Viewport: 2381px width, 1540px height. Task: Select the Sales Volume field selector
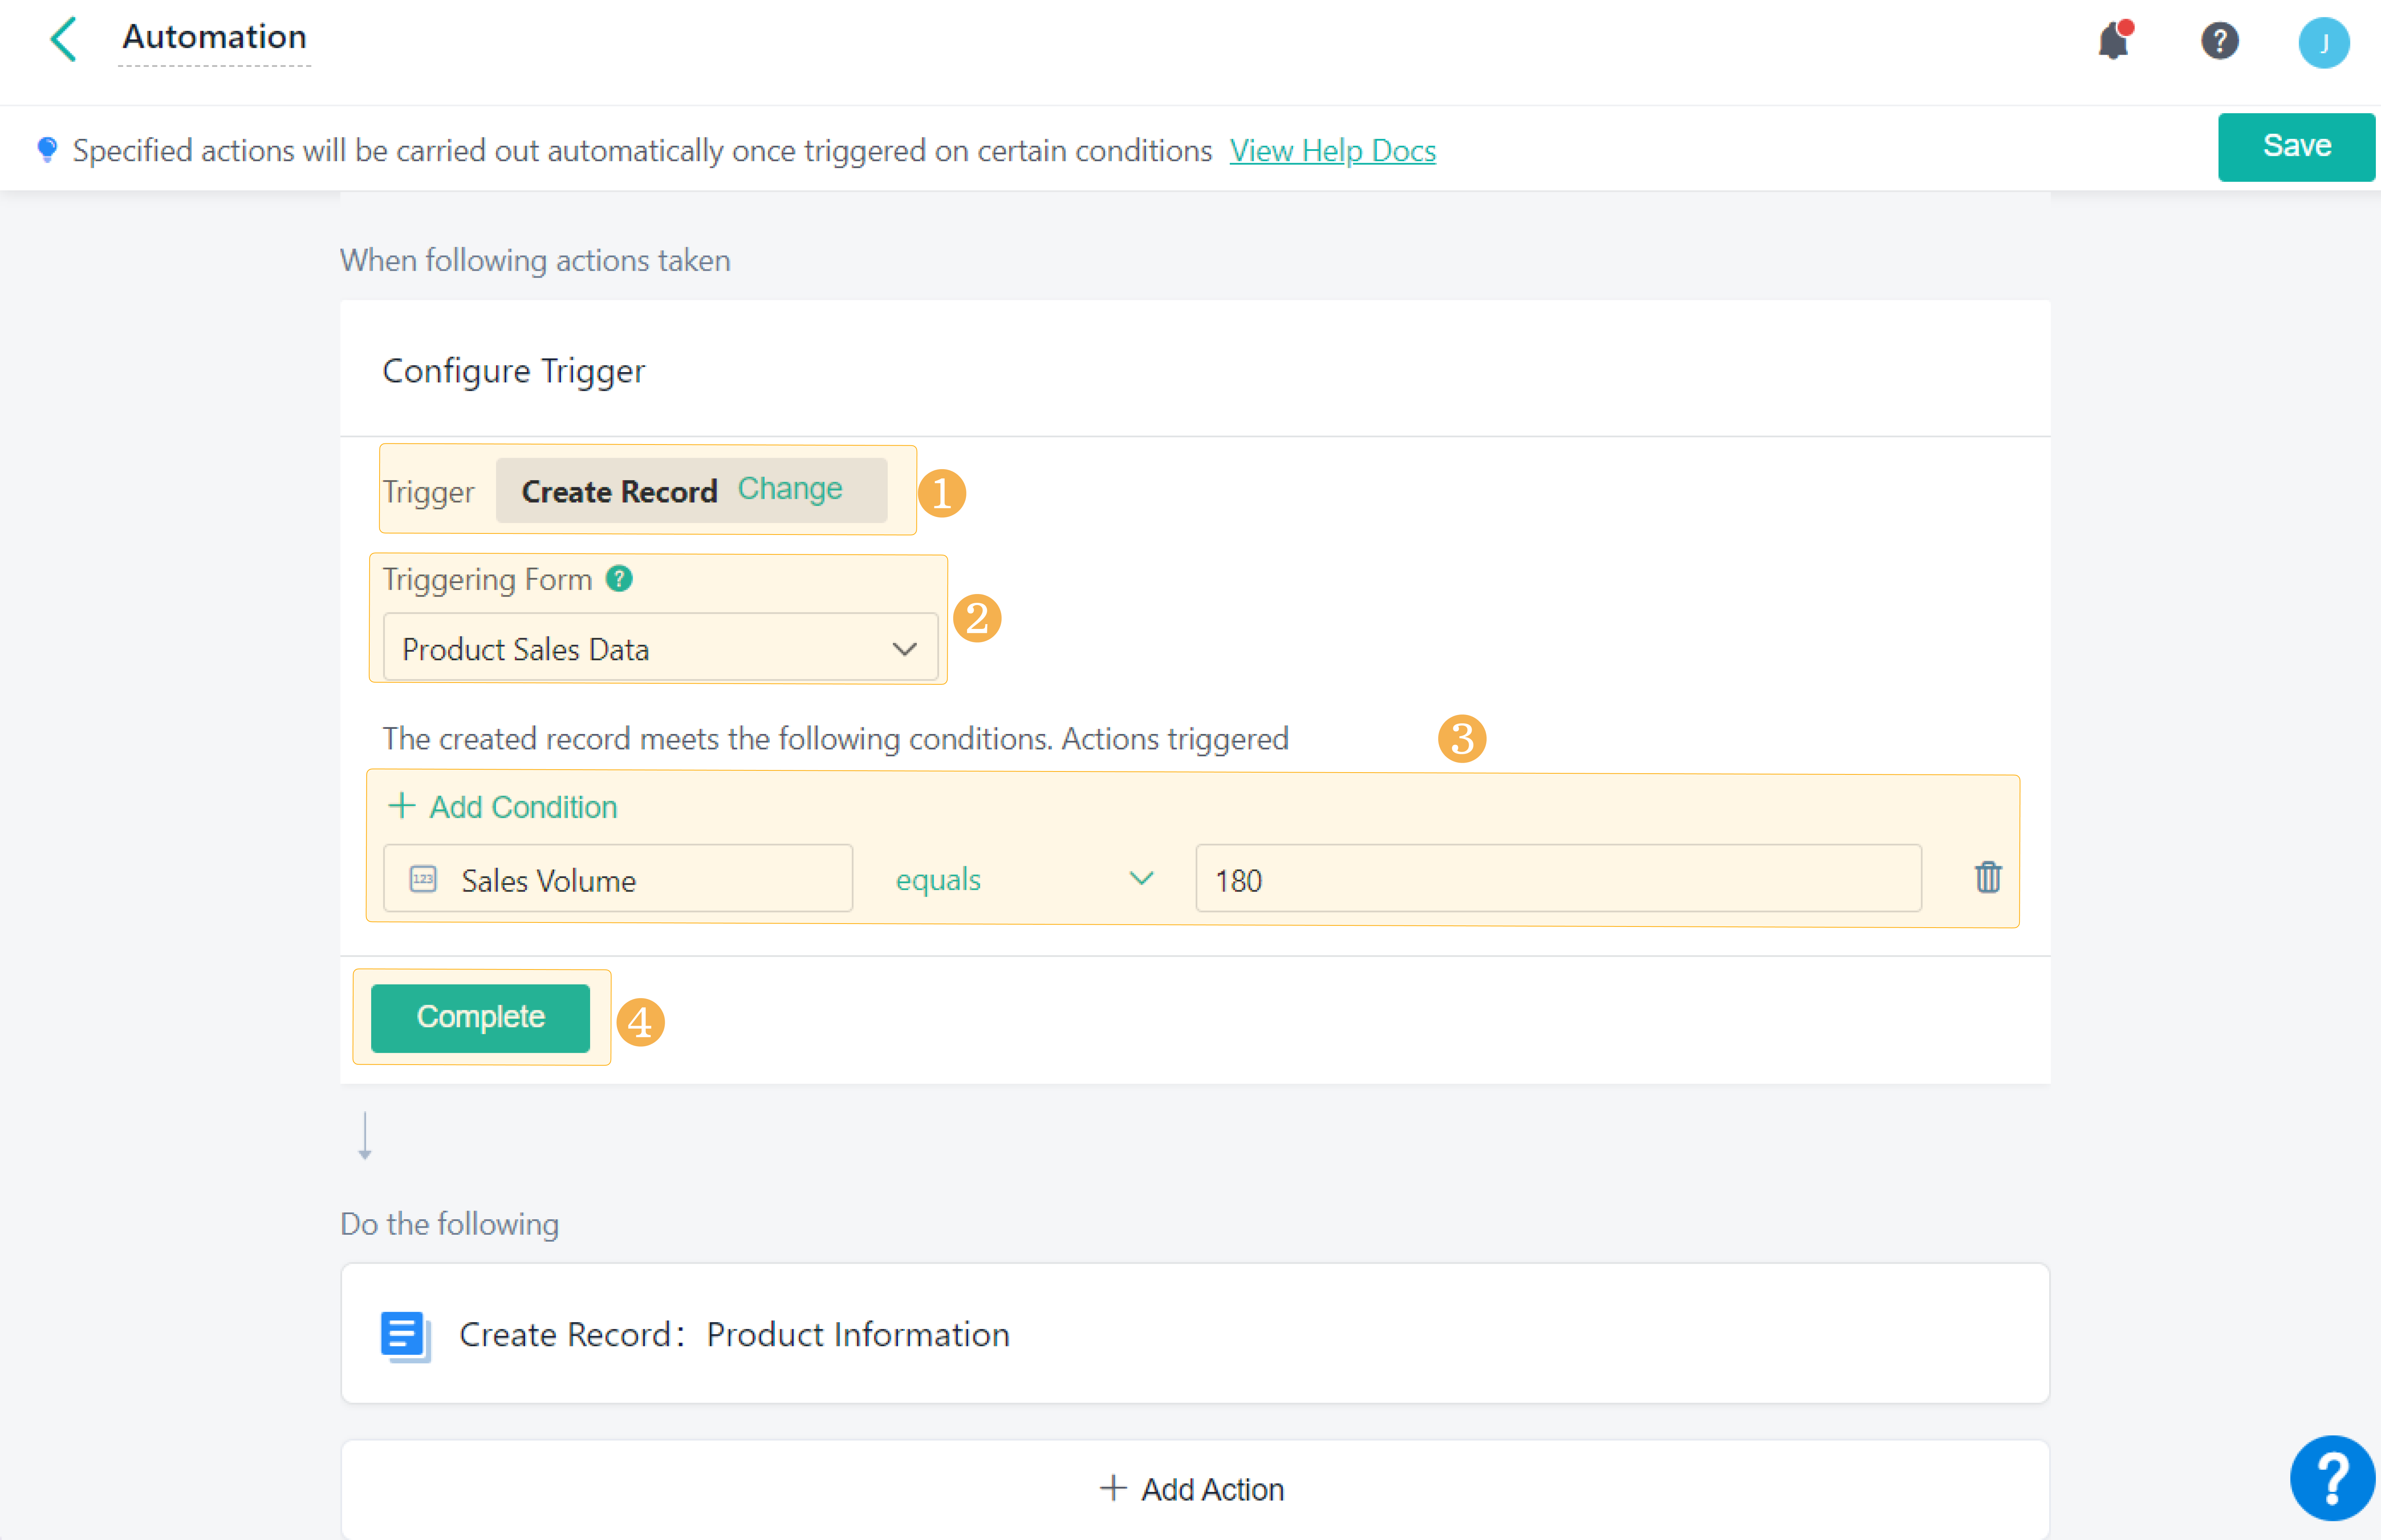tap(617, 880)
